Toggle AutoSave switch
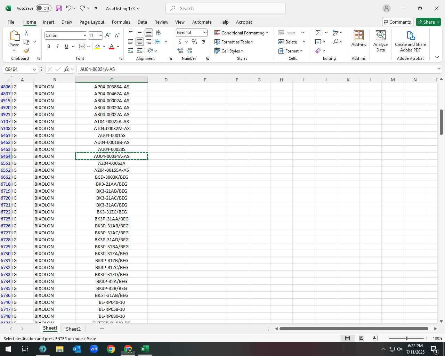The image size is (445, 356). tap(43, 8)
